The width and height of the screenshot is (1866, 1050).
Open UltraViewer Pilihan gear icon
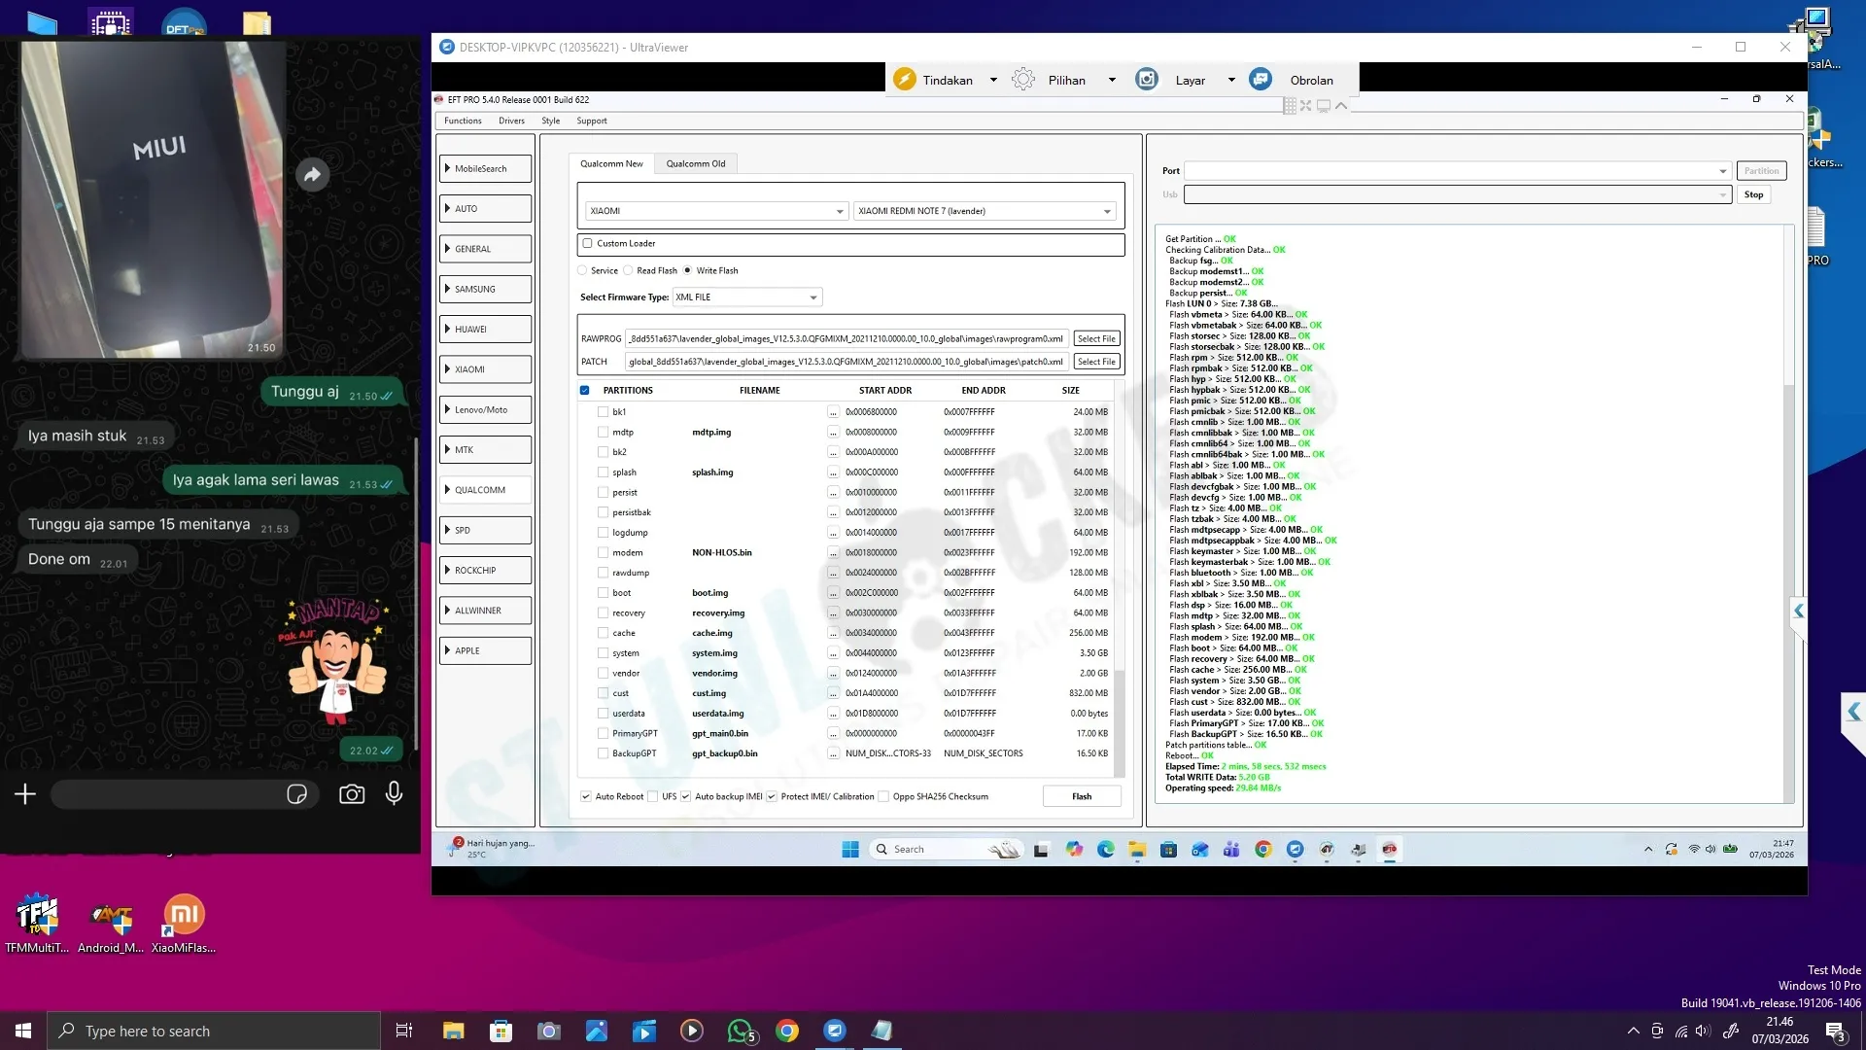[1023, 80]
